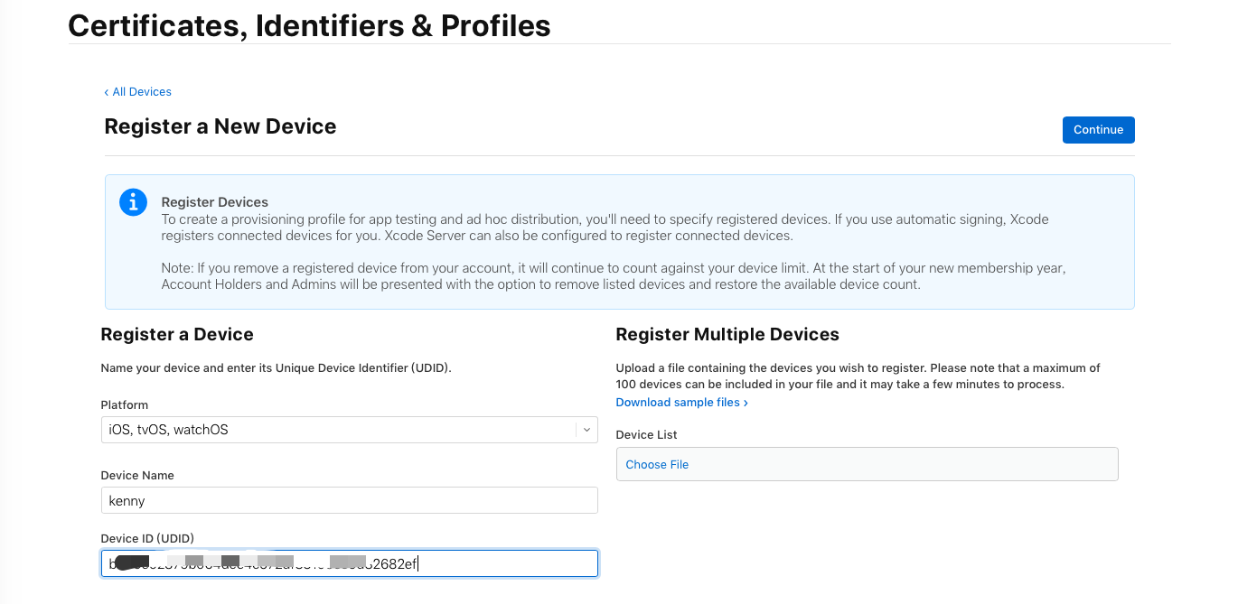
Task: Focus the Device ID (UDID) field
Action: (349, 563)
